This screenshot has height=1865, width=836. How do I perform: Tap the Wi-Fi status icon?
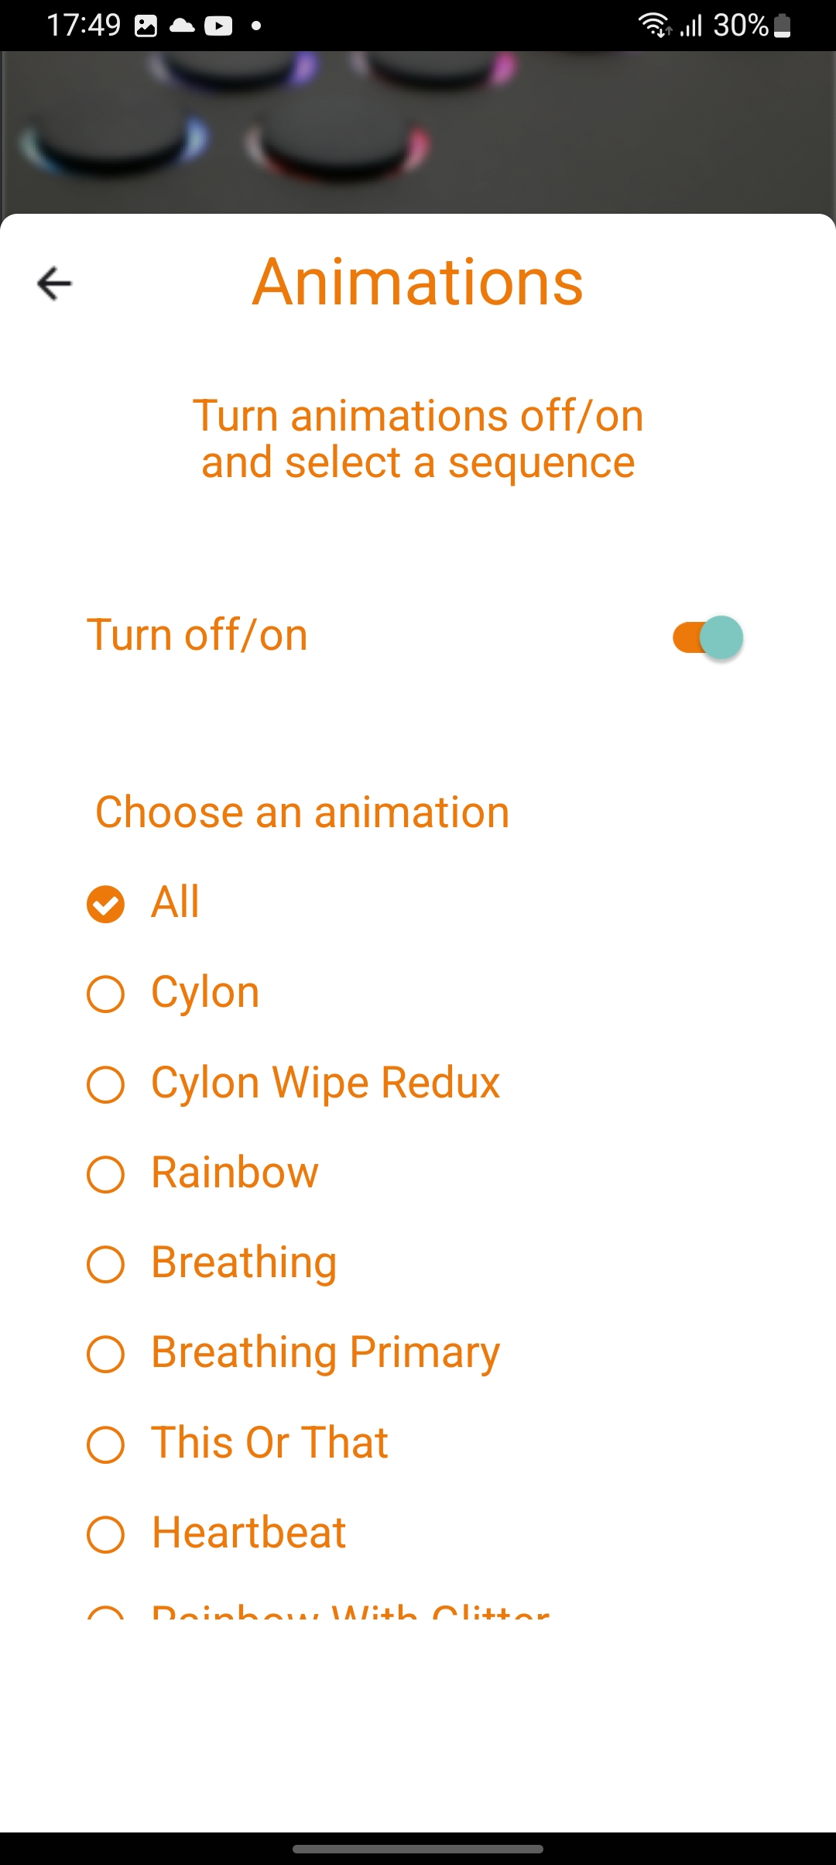click(655, 26)
